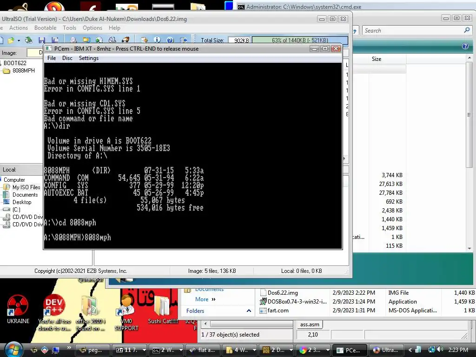Viewport: 476px width, 357px height.
Task: Open the Bootable menu in UltraISO
Action: 45,27
